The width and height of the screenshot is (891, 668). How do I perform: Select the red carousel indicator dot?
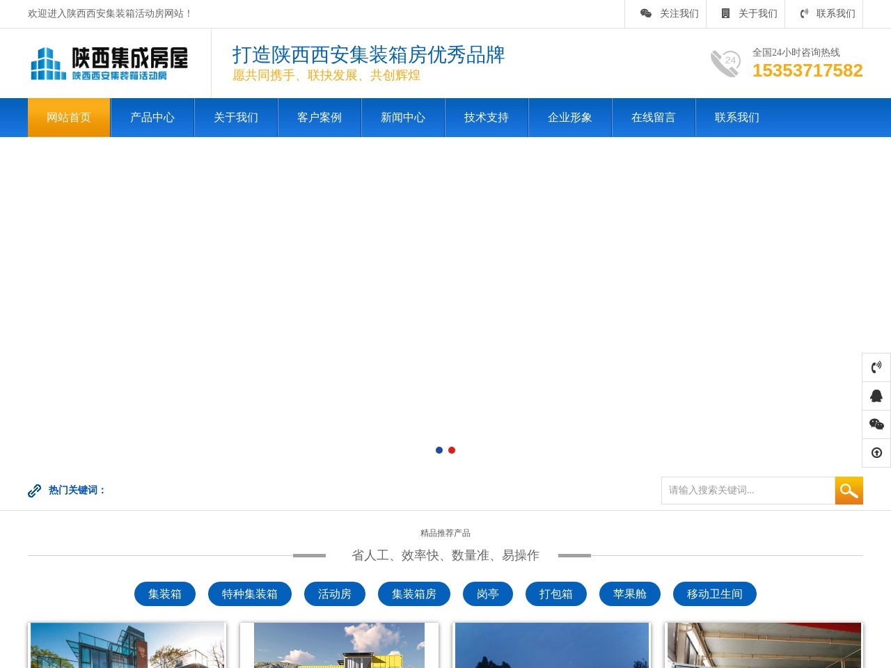[x=451, y=450]
